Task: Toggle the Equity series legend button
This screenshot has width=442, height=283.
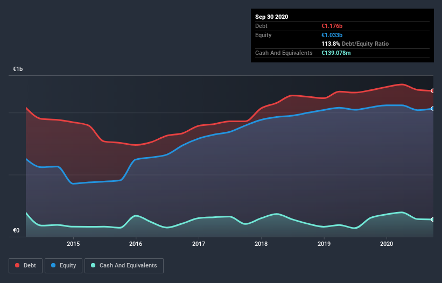Action: (64, 266)
